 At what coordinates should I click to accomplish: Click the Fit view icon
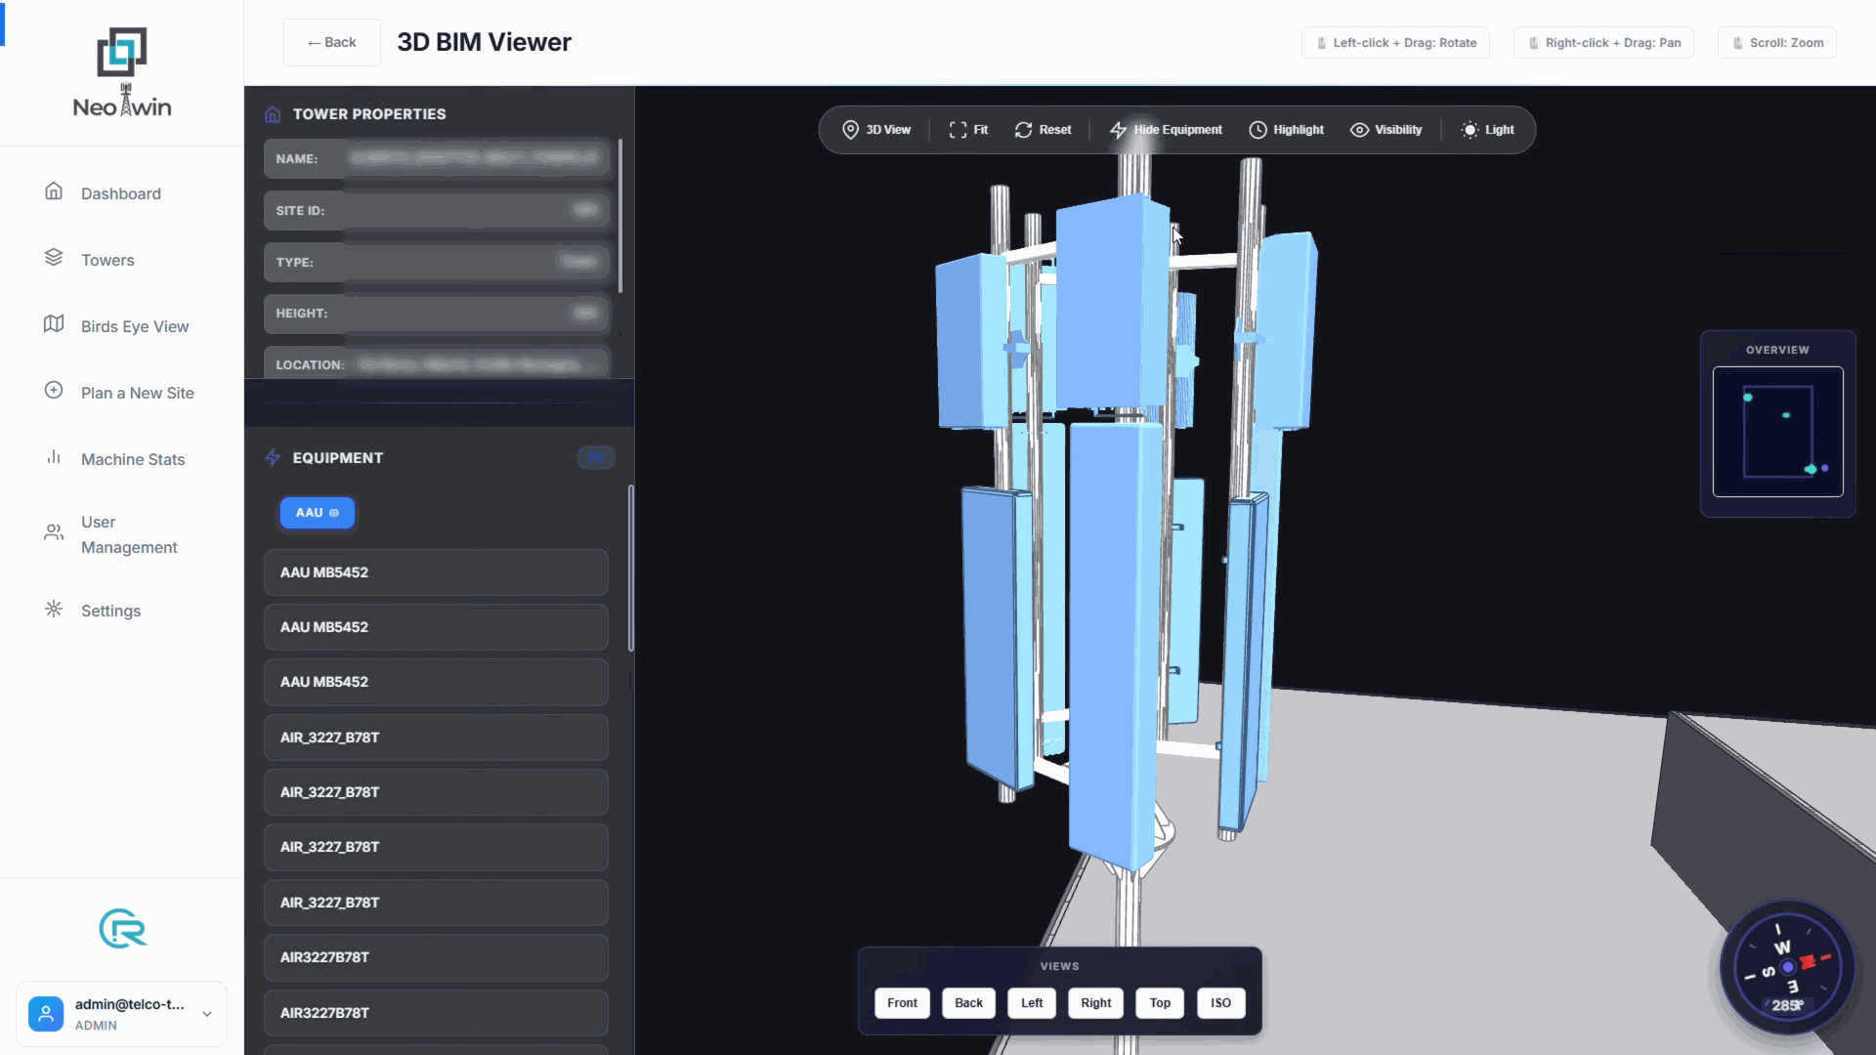967,129
